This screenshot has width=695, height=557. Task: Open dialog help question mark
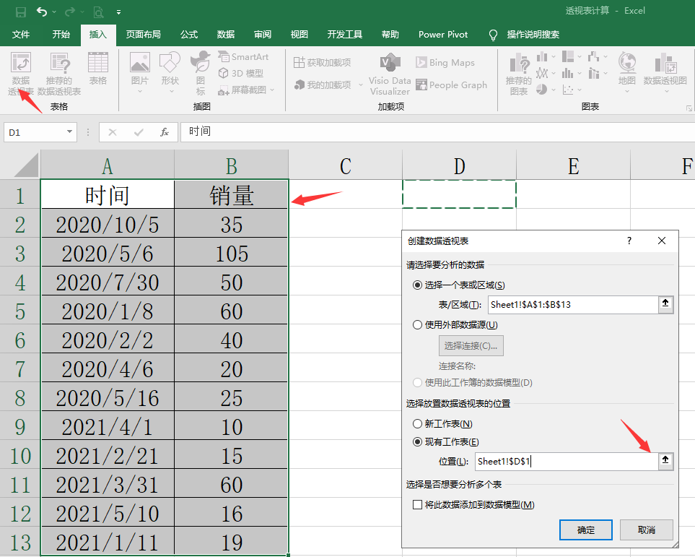pos(629,241)
